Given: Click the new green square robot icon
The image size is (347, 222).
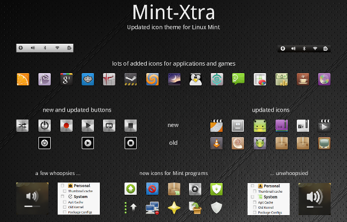Looking at the screenshot, I should [260, 125].
